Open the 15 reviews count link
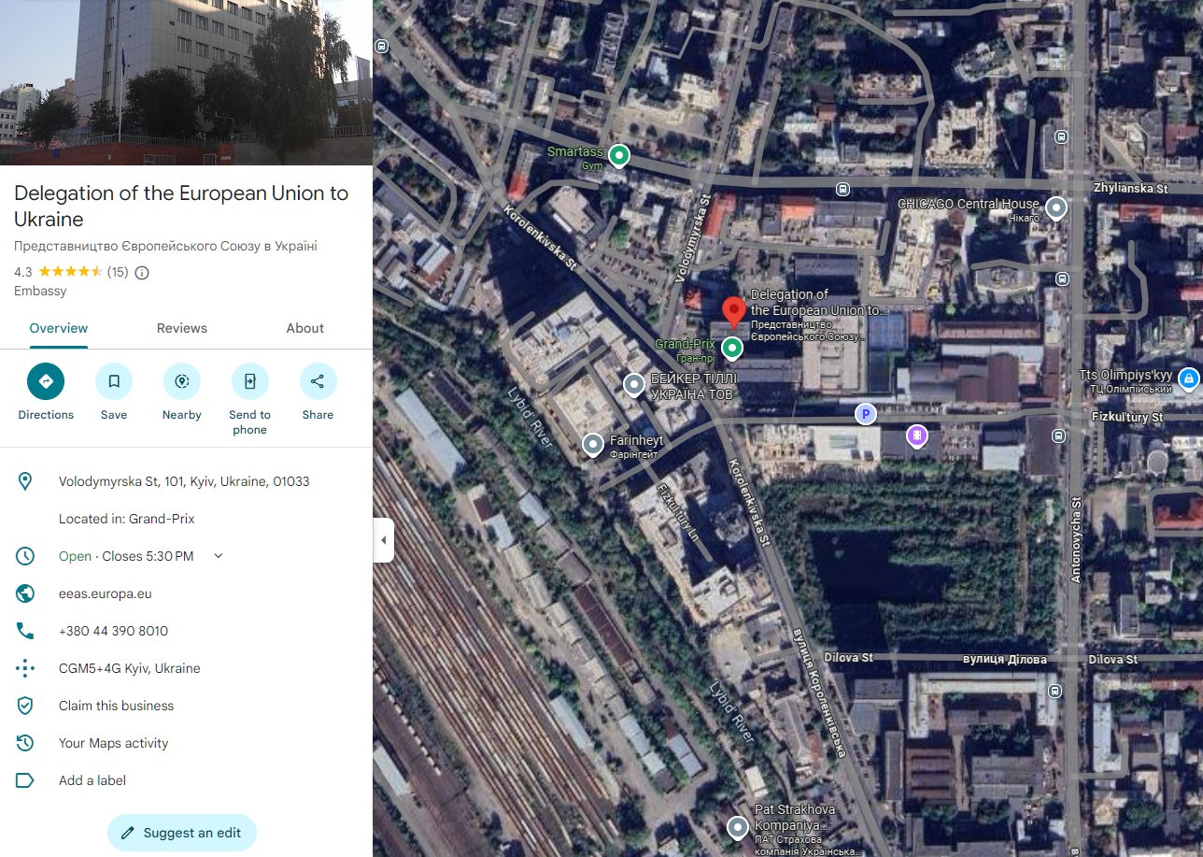 click(118, 273)
